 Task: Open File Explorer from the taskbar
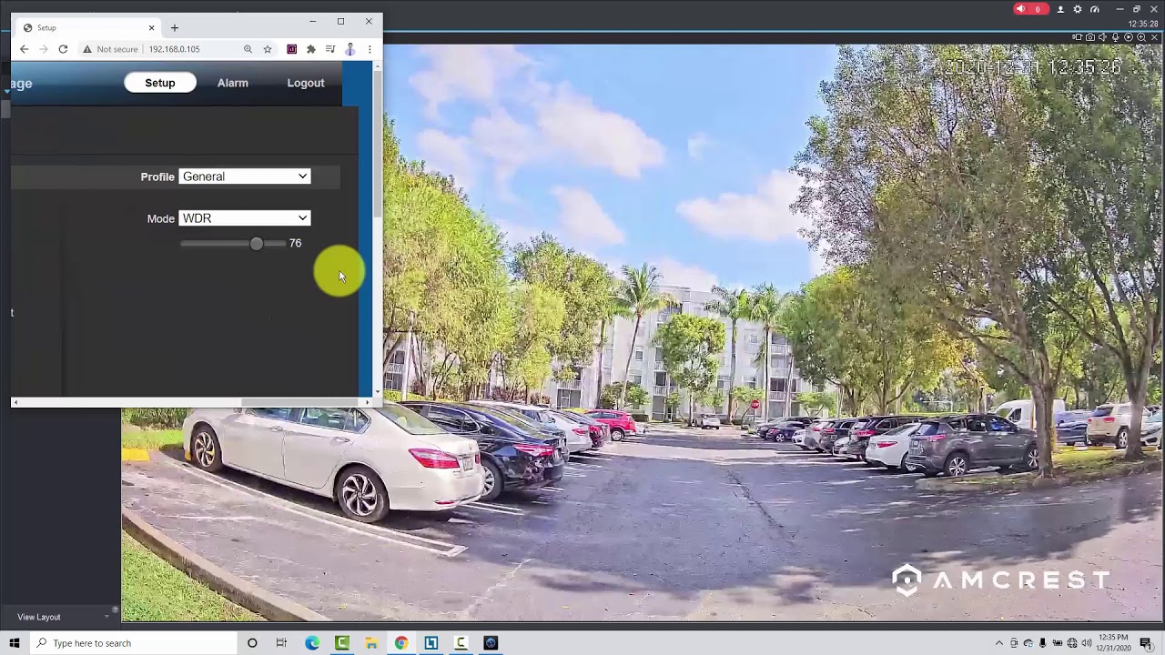click(371, 643)
